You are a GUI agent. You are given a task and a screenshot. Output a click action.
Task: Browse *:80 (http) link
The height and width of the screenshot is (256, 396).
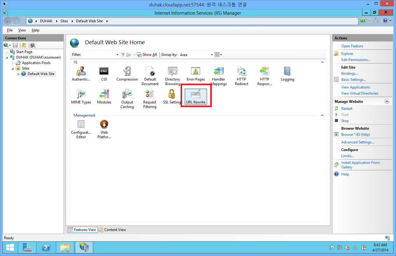point(356,135)
